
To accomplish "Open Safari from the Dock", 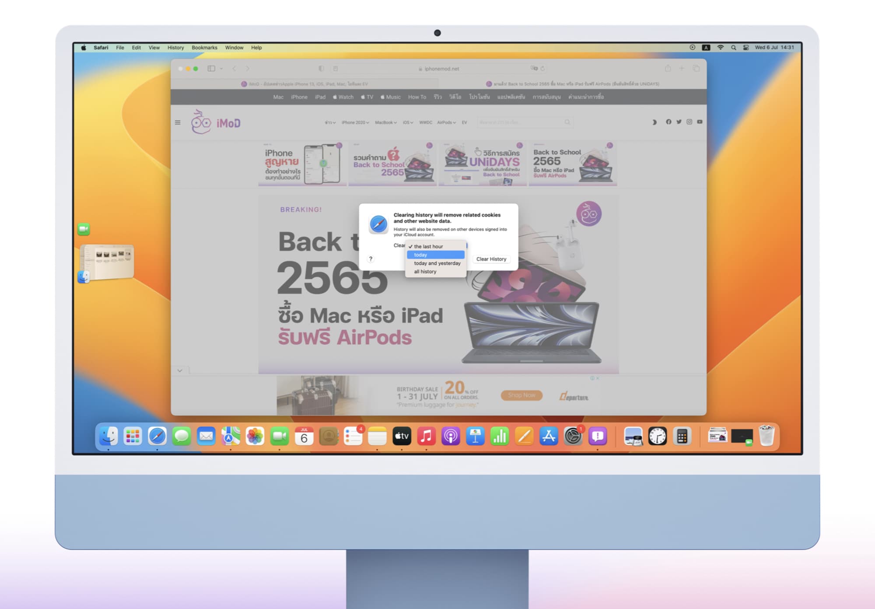I will (x=157, y=436).
